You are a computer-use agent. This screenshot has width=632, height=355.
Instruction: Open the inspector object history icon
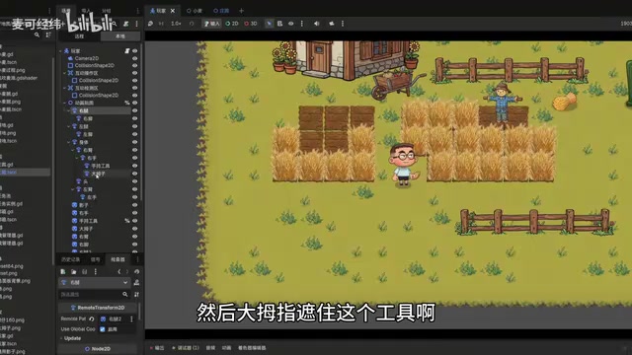tap(136, 272)
